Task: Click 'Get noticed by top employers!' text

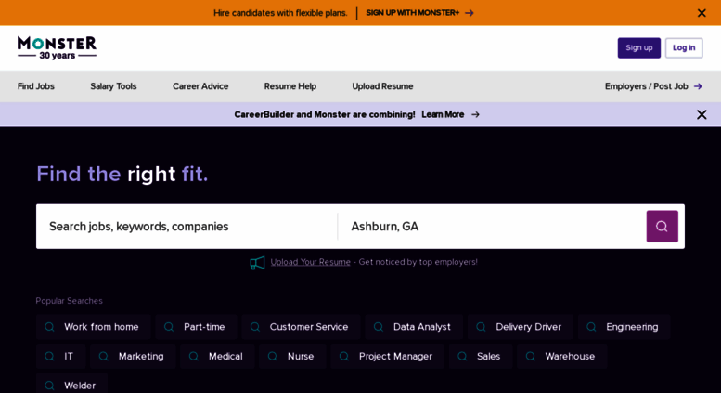Action: 418,262
